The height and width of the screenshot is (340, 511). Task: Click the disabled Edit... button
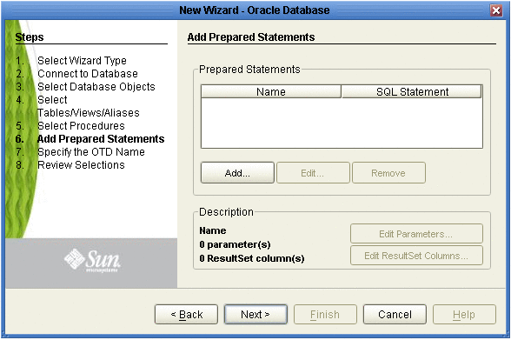tap(313, 173)
